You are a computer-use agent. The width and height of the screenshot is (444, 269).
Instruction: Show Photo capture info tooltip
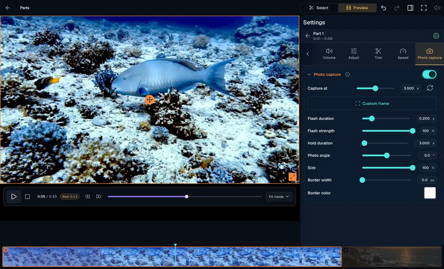[347, 75]
